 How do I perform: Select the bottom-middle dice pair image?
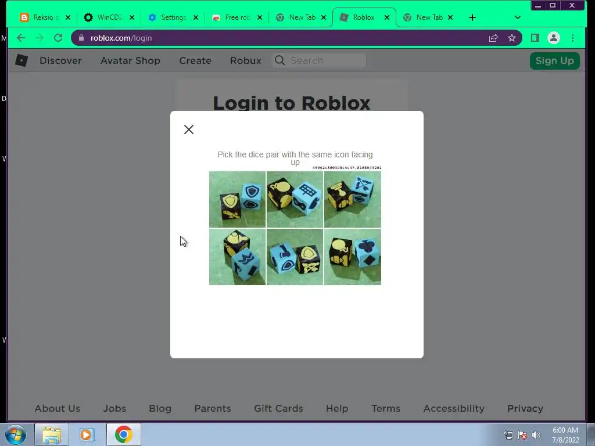pos(295,257)
